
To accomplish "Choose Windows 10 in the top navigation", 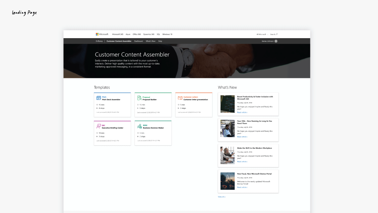I will pyautogui.click(x=167, y=34).
